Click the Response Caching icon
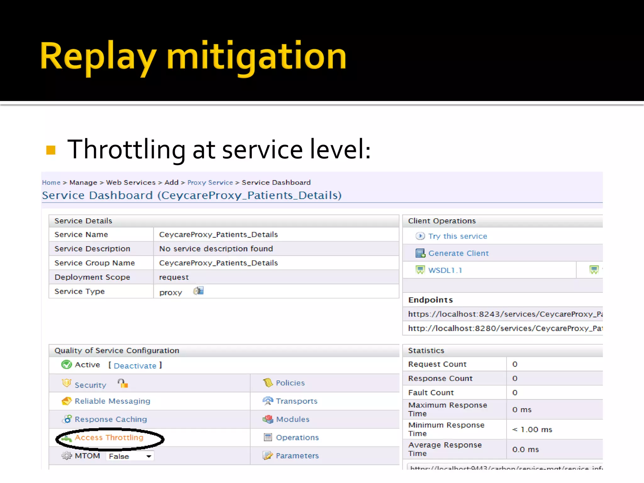This screenshot has height=483, width=644. point(67,419)
